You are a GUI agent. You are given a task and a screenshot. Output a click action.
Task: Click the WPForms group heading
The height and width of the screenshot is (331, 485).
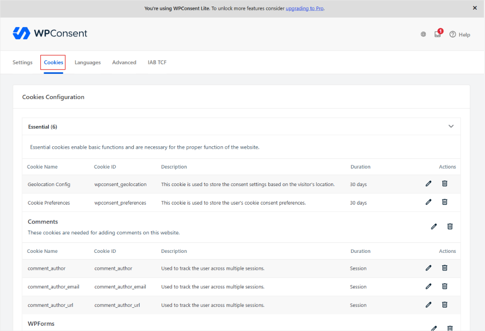click(x=41, y=323)
